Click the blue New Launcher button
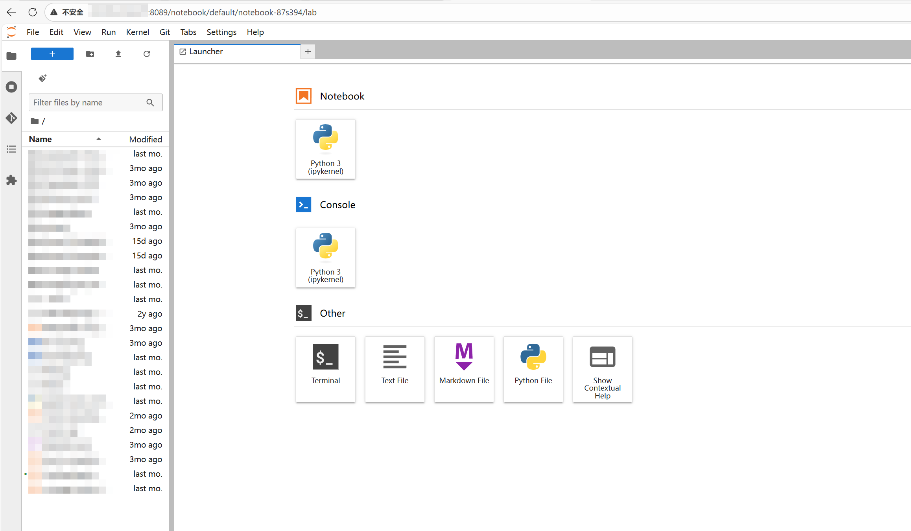Image resolution: width=911 pixels, height=531 pixels. click(x=52, y=54)
